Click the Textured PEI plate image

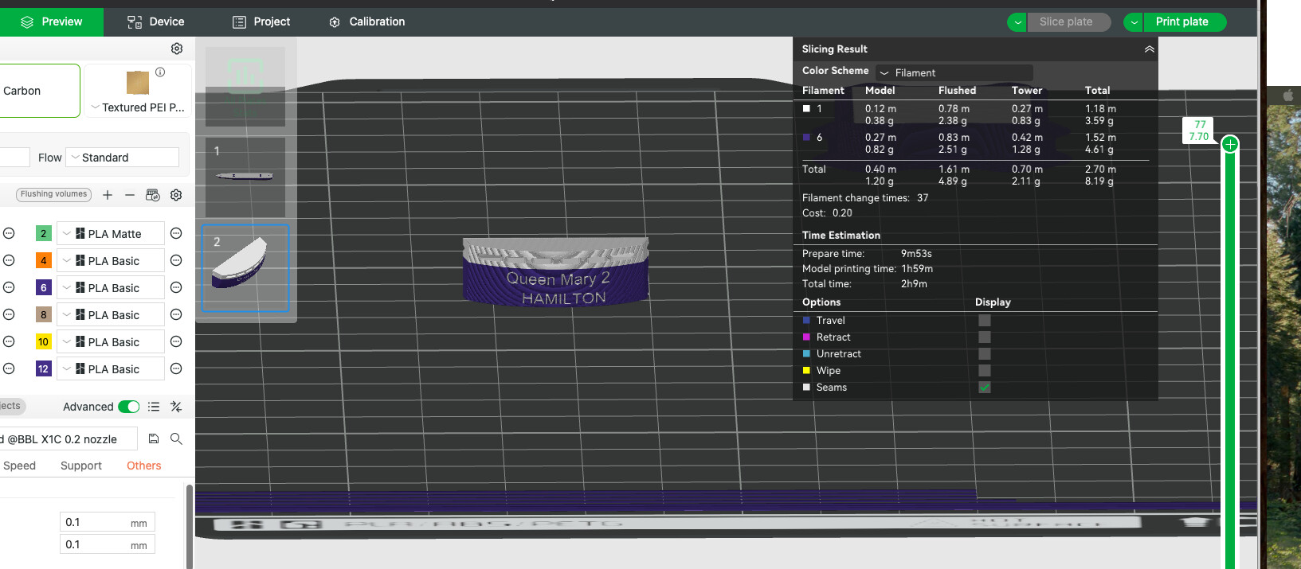(138, 83)
